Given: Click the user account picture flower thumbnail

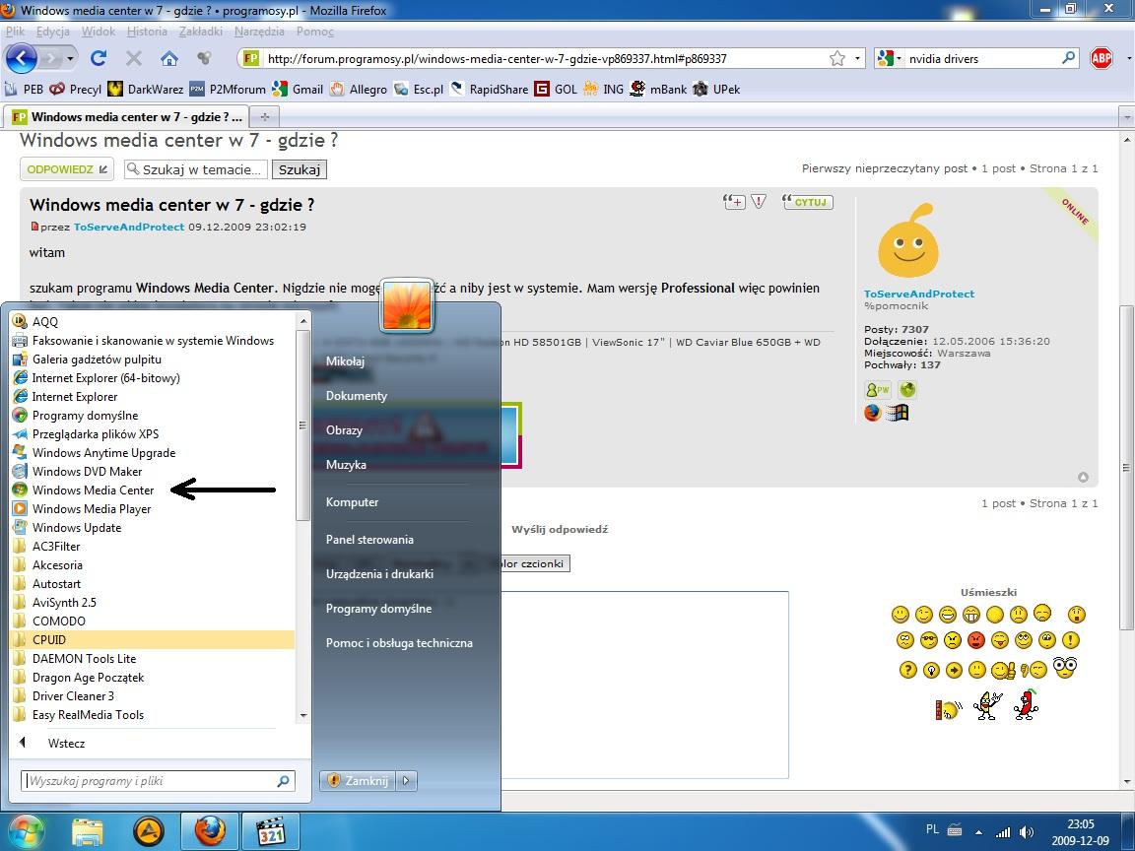Looking at the screenshot, I should (x=407, y=305).
